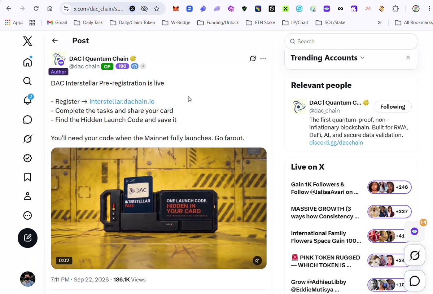Open the Verified badge sidebar icon
Image resolution: width=433 pixels, height=294 pixels.
pyautogui.click(x=27, y=158)
